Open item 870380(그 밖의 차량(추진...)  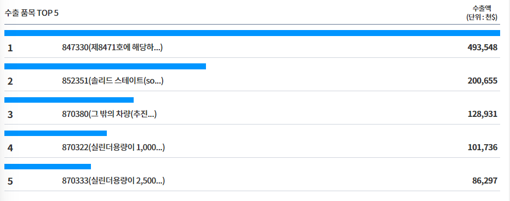pyautogui.click(x=110, y=114)
